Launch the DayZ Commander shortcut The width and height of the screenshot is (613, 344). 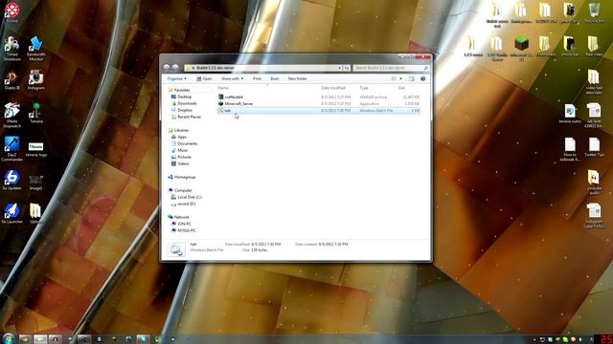[11, 149]
